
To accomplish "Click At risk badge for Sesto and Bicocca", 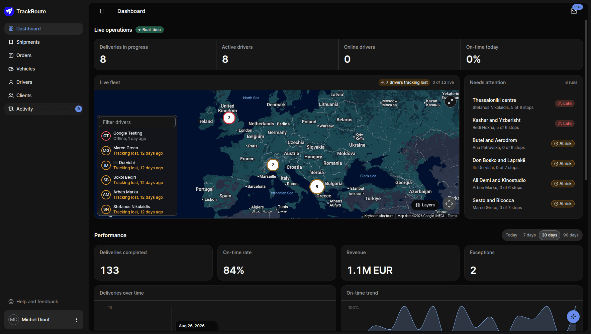I will click(x=563, y=204).
